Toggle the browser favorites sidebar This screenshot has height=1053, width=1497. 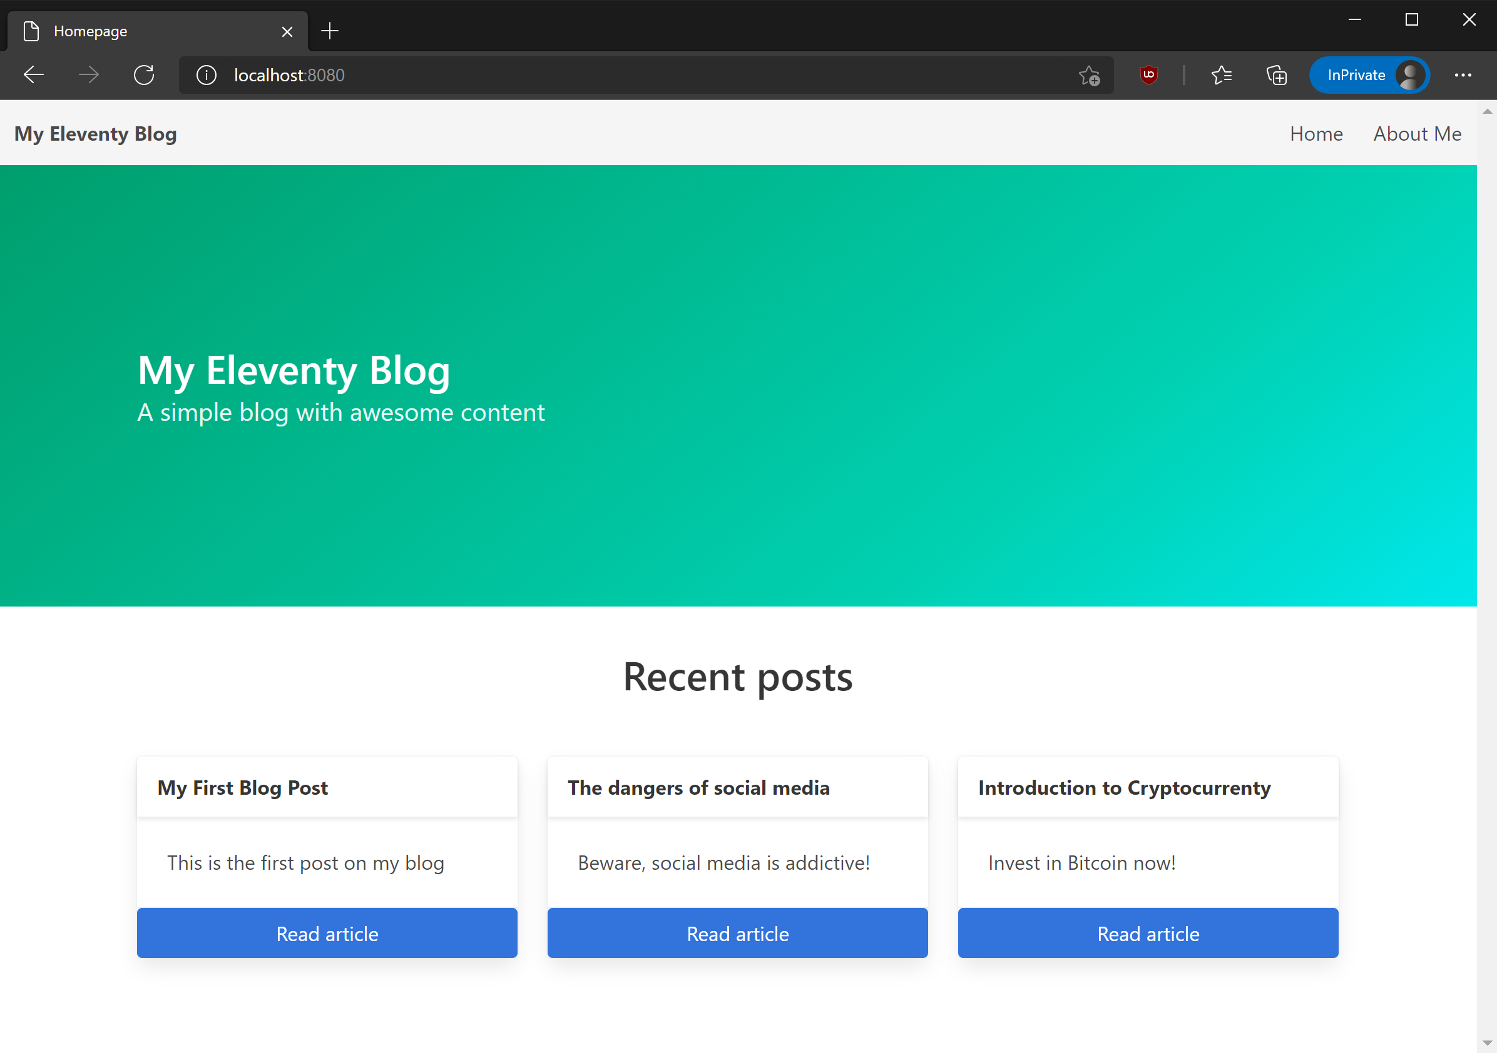[1224, 75]
